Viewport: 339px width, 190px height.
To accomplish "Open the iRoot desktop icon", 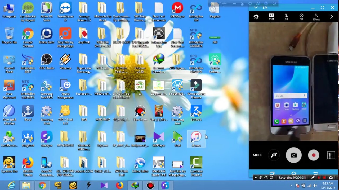I will tap(28, 113).
